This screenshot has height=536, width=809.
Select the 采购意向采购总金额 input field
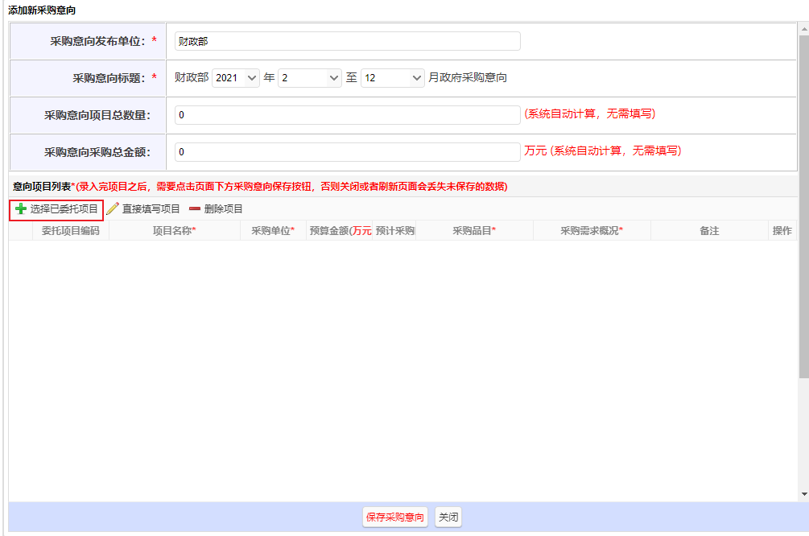point(347,151)
